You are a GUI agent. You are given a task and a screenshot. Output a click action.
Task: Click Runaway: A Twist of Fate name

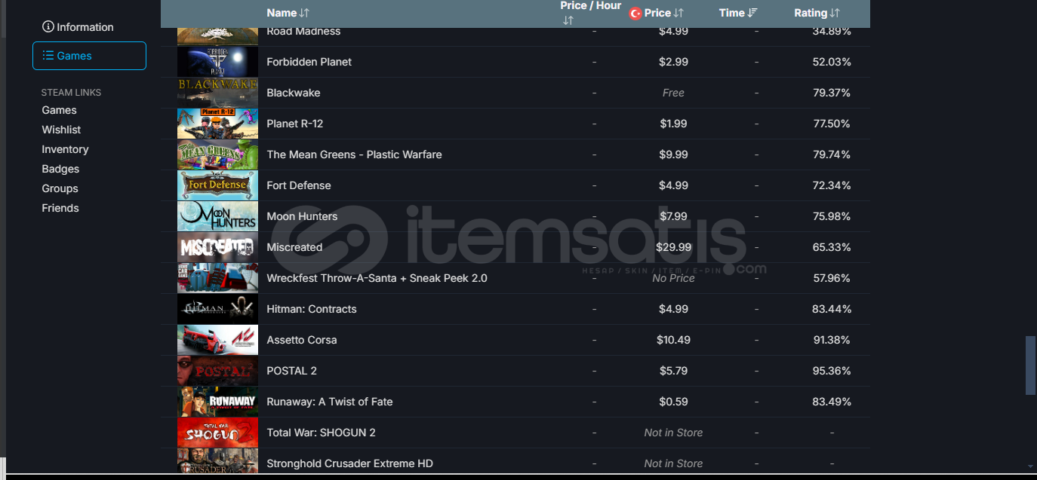coord(330,402)
